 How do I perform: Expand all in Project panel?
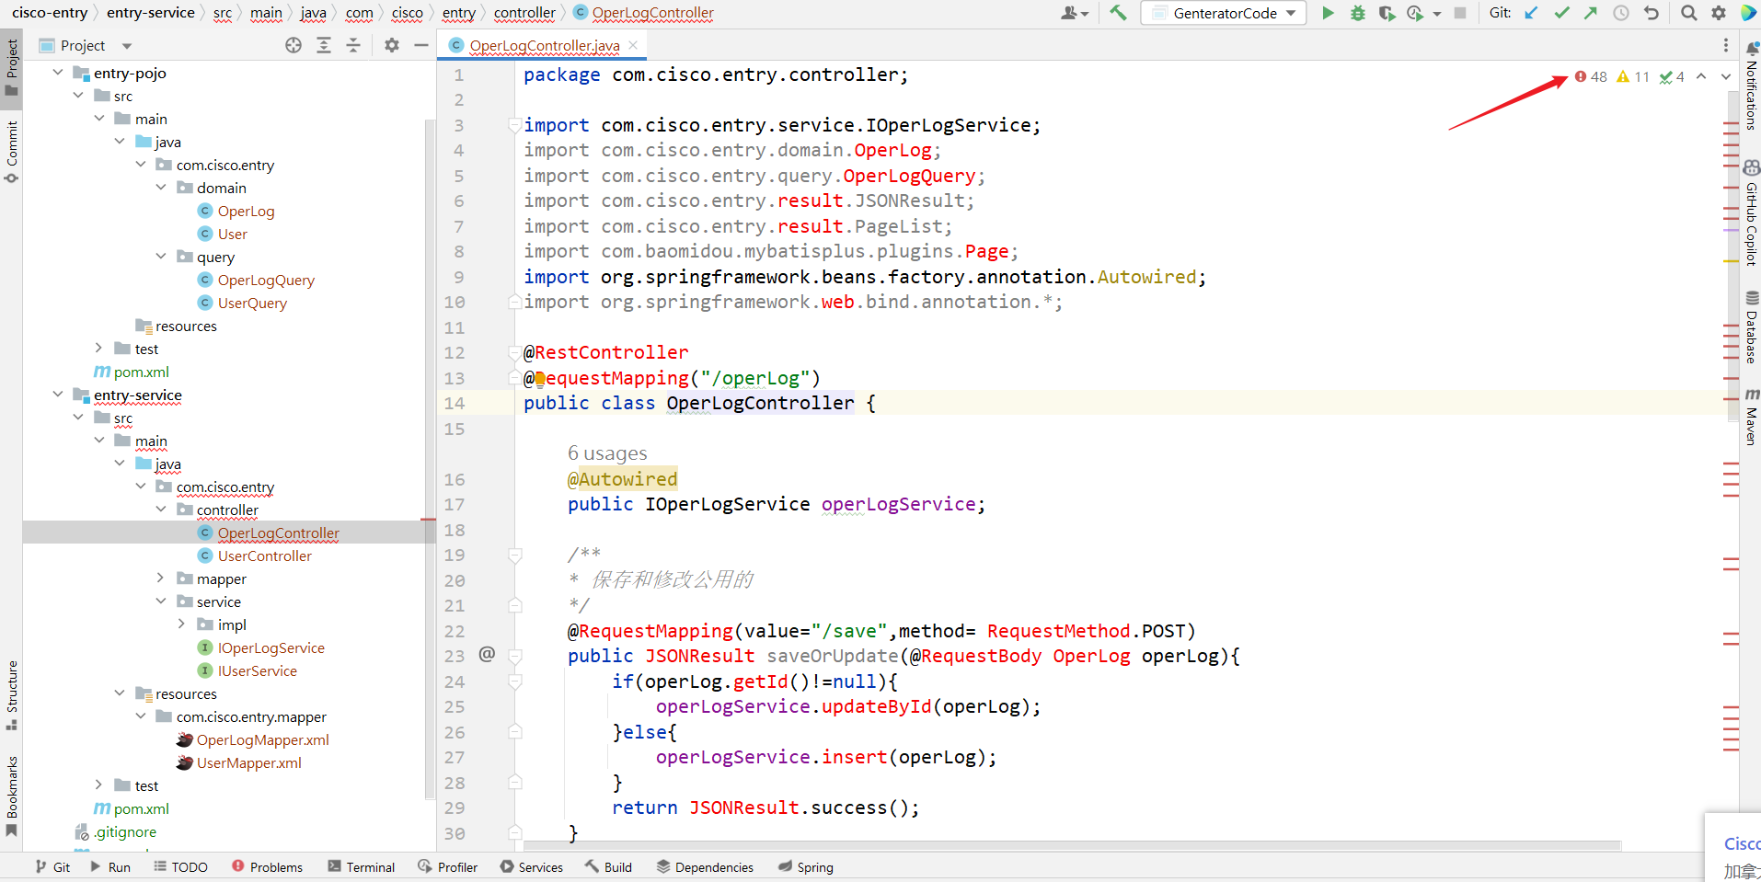324,45
